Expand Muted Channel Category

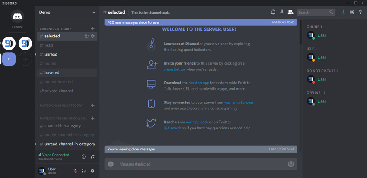[x=61, y=106]
